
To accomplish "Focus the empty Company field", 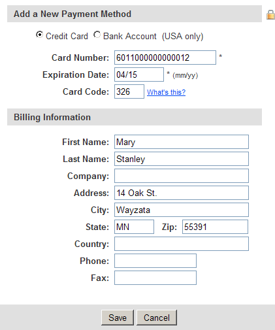I will coord(182,176).
